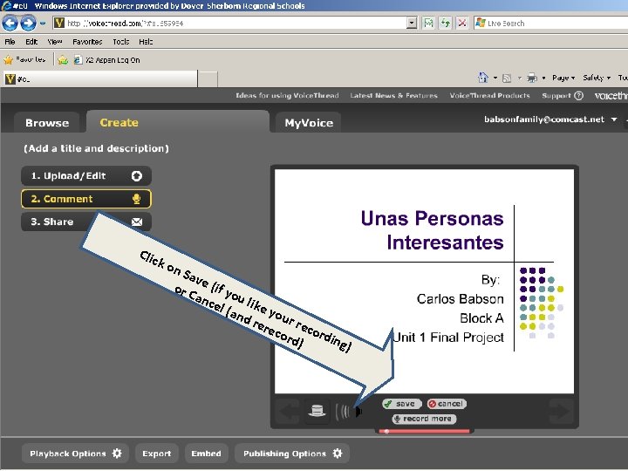The height and width of the screenshot is (471, 628).
Task: Click the top hat identity icon
Action: [317, 411]
